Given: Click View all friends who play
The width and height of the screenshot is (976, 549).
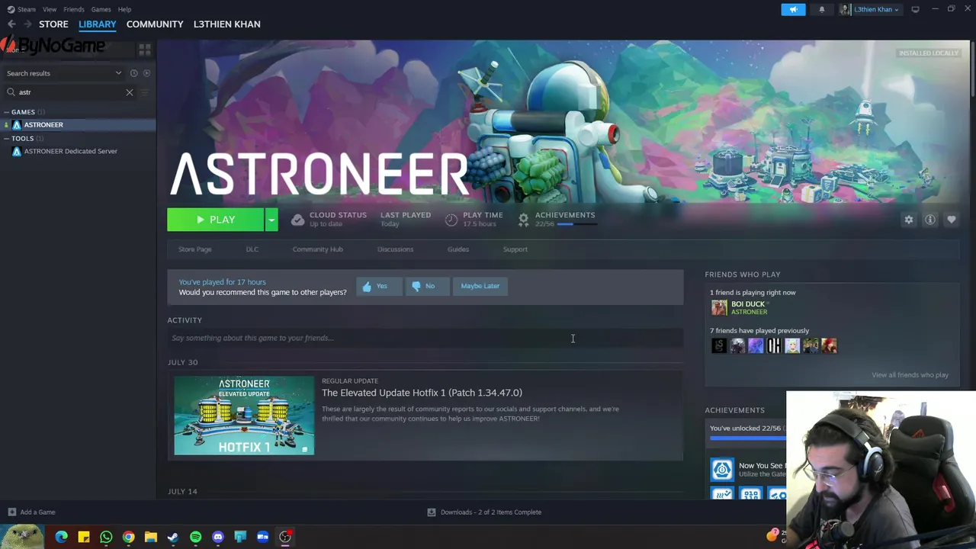Looking at the screenshot, I should [x=910, y=375].
